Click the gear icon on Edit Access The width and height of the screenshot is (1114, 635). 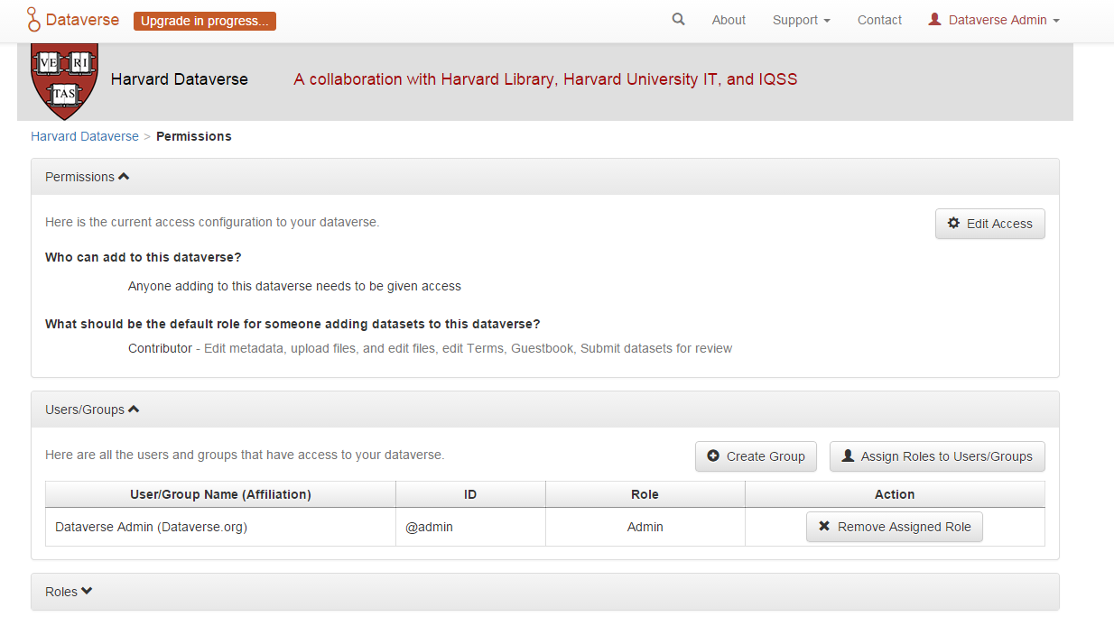click(955, 223)
